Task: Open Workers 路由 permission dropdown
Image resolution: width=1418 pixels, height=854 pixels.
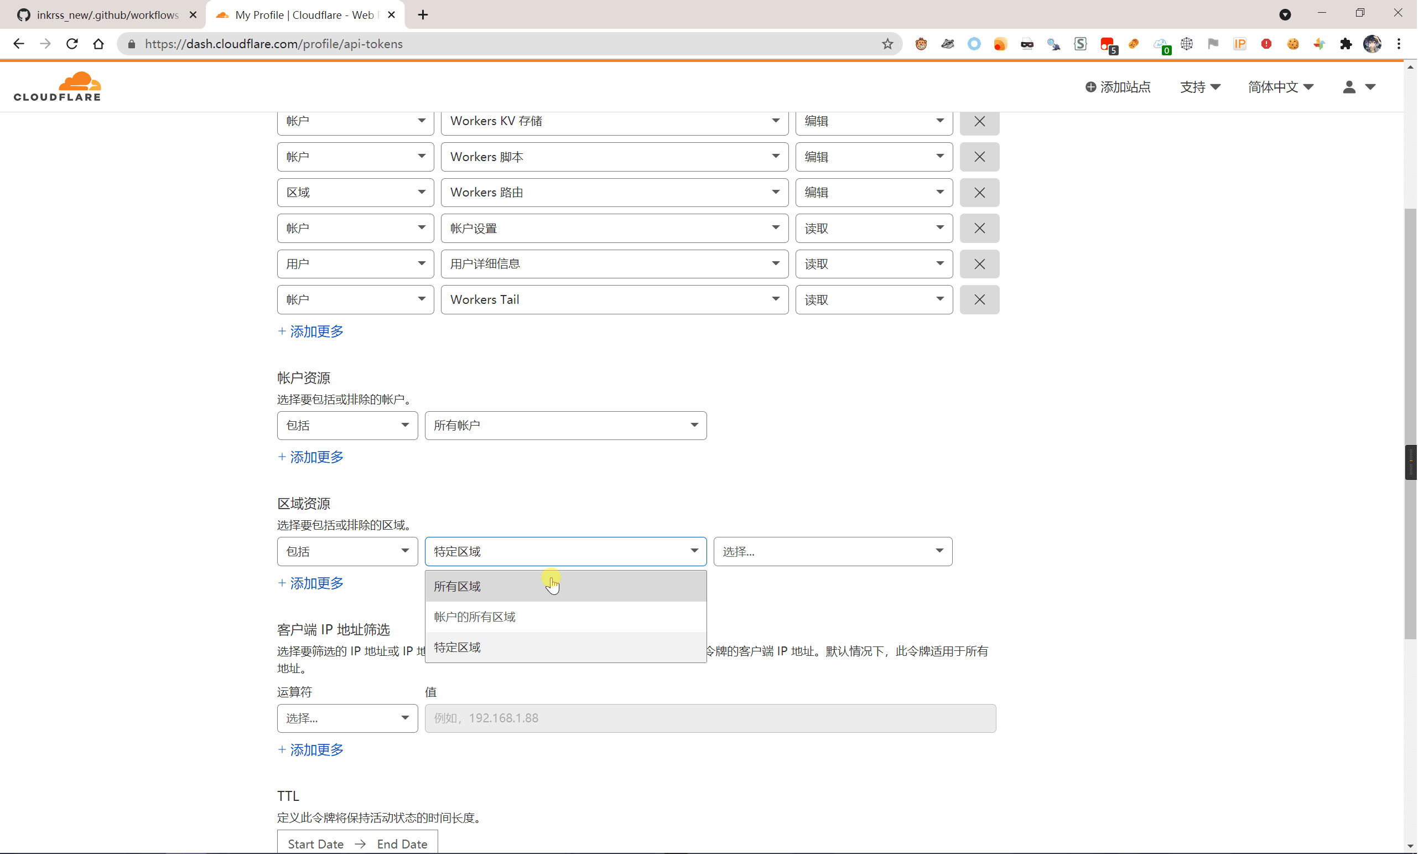Action: [614, 193]
